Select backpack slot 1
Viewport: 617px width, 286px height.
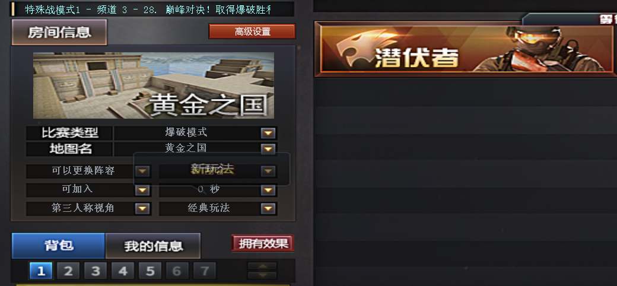click(x=41, y=271)
